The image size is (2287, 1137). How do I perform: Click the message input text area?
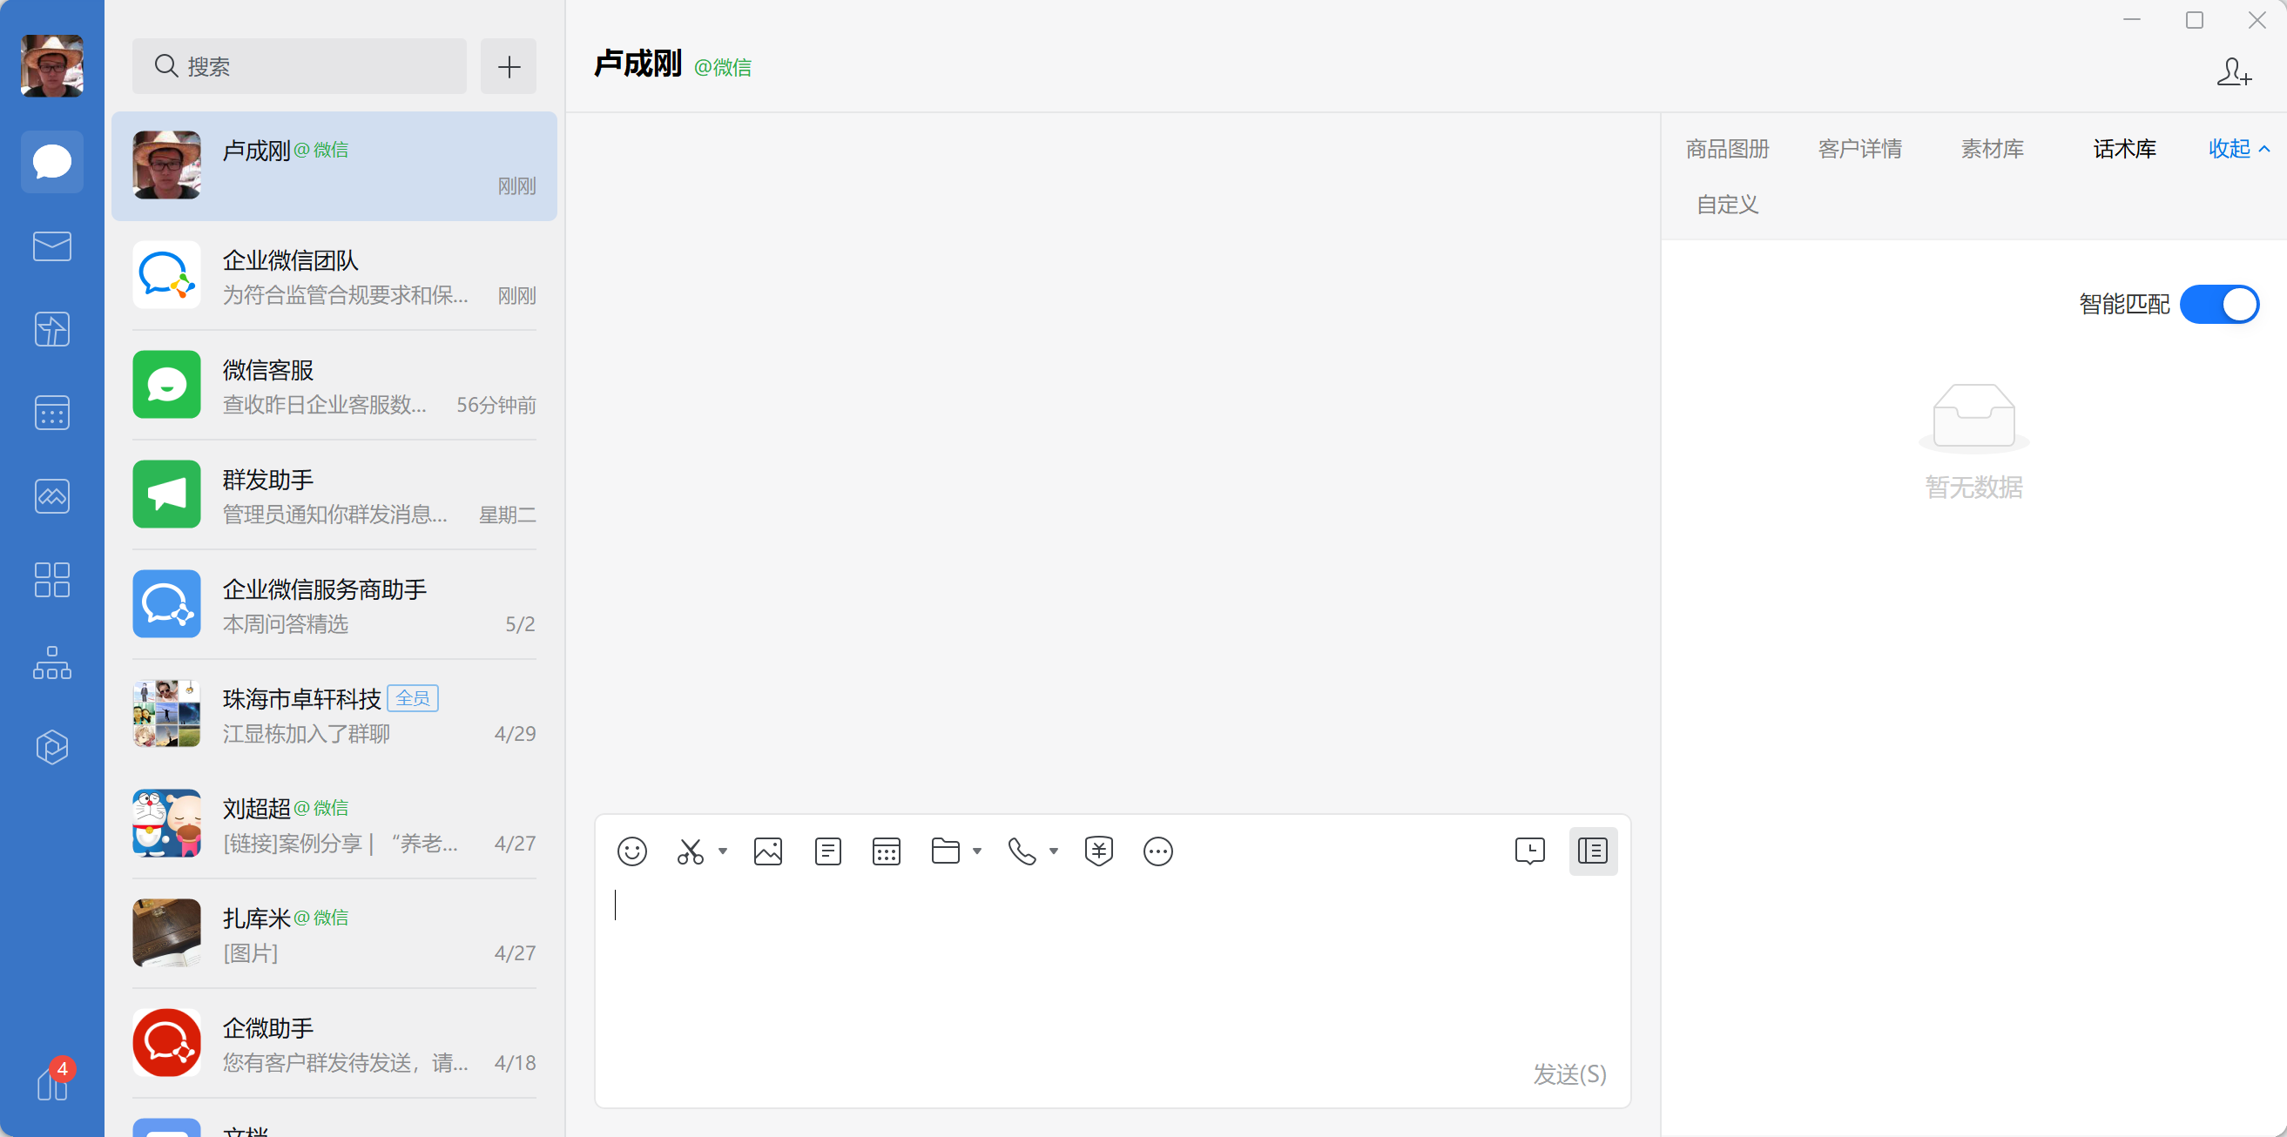point(1111,967)
